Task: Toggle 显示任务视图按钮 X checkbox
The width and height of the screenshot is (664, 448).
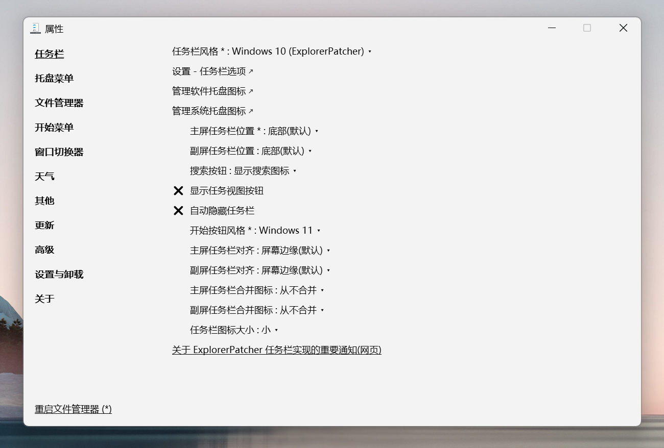Action: [178, 191]
